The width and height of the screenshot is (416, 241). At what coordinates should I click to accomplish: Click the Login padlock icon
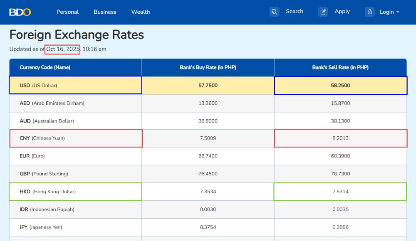point(370,12)
